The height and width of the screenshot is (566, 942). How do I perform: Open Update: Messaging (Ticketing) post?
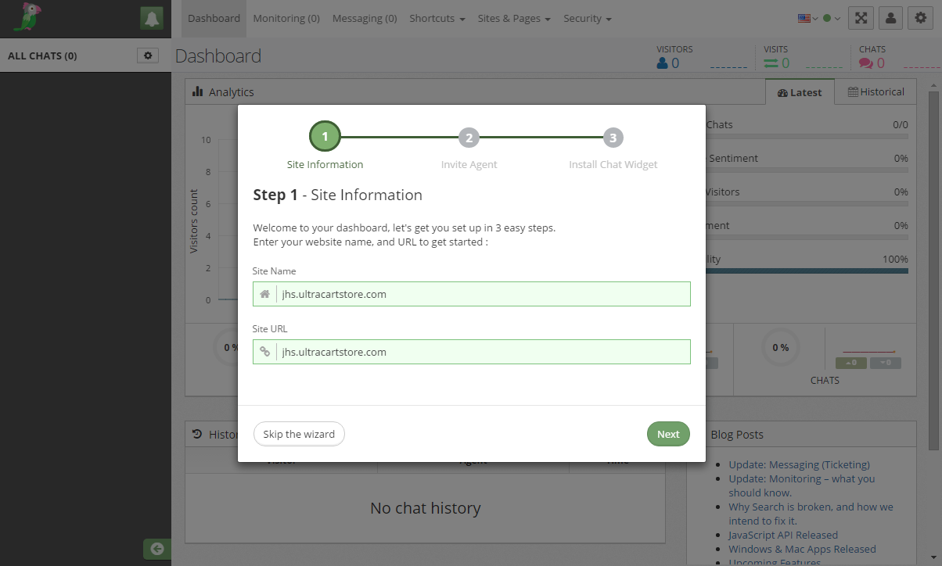pos(799,464)
